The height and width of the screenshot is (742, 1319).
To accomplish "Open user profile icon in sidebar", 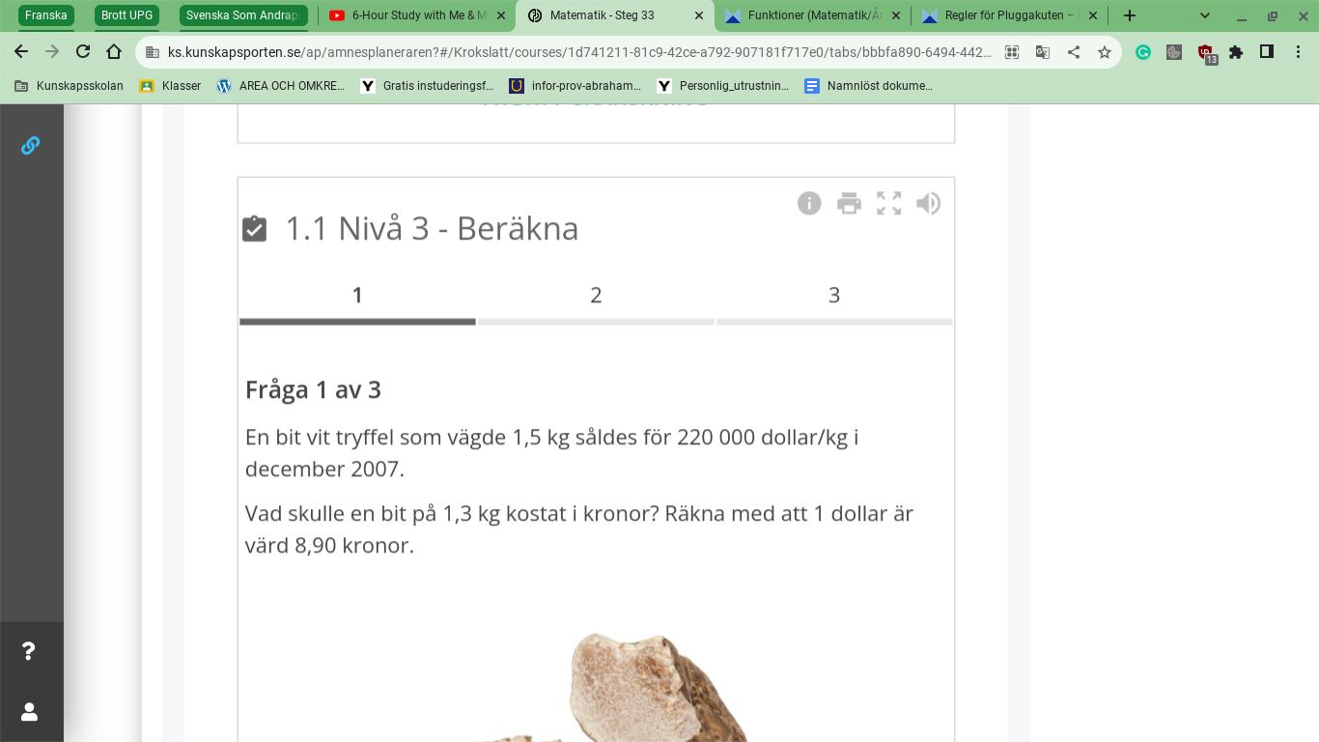I will point(29,712).
